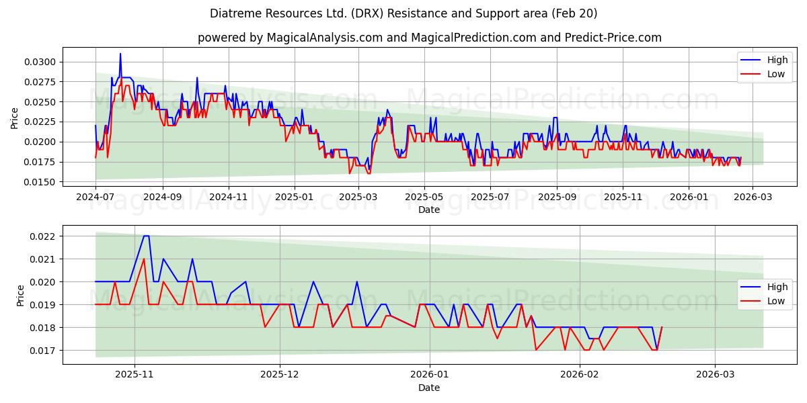The image size is (807, 403).
Task: Click the '2024-09' x-axis label in top chart
Action: point(161,197)
